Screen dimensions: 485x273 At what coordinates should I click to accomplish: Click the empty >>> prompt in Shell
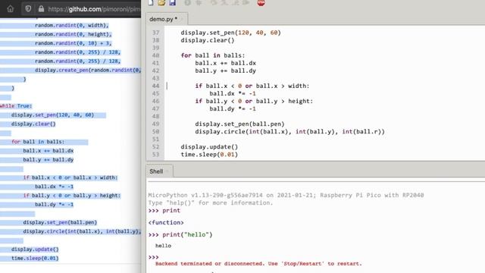(153, 257)
